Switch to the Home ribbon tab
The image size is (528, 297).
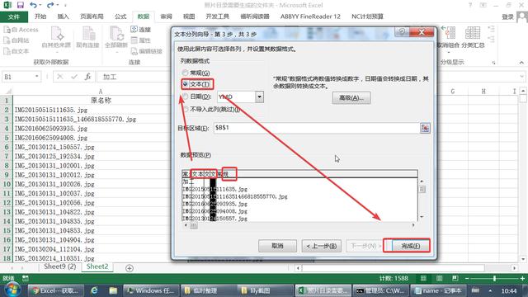(40, 16)
